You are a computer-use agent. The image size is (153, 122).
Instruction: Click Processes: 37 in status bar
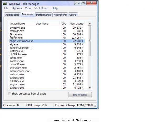[11, 105]
